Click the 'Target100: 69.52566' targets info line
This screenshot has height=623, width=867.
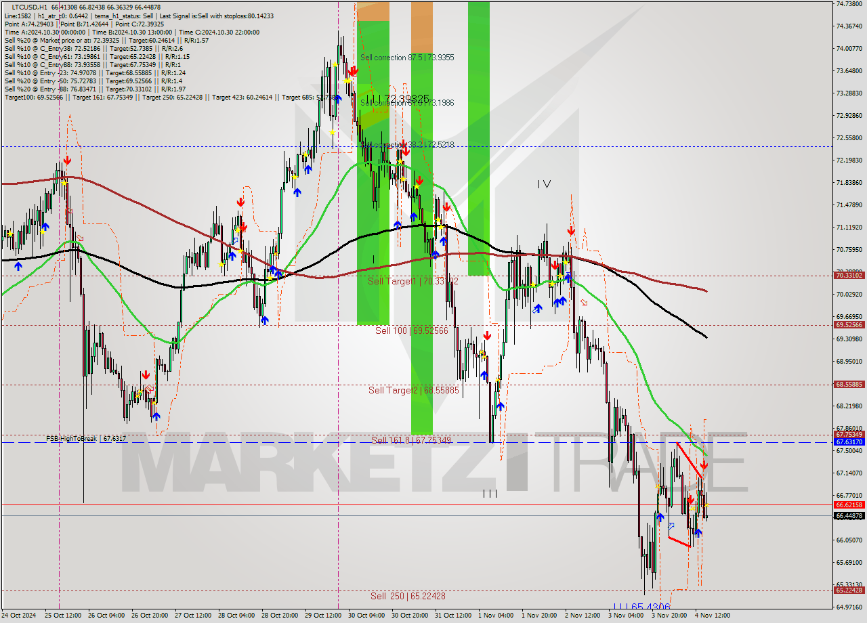tap(169, 98)
